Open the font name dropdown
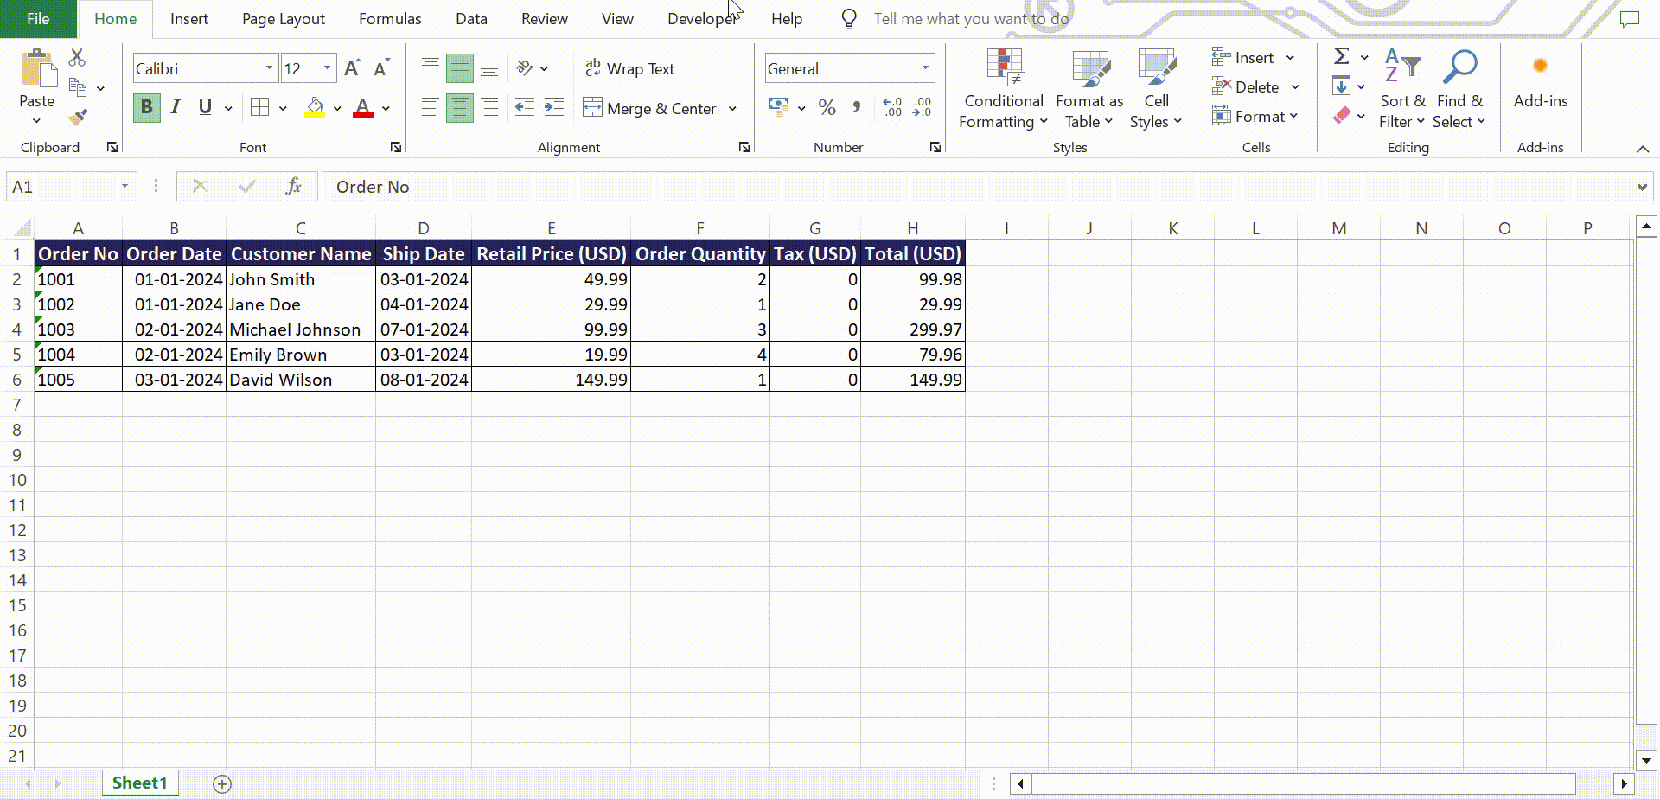Image resolution: width=1660 pixels, height=799 pixels. click(269, 68)
